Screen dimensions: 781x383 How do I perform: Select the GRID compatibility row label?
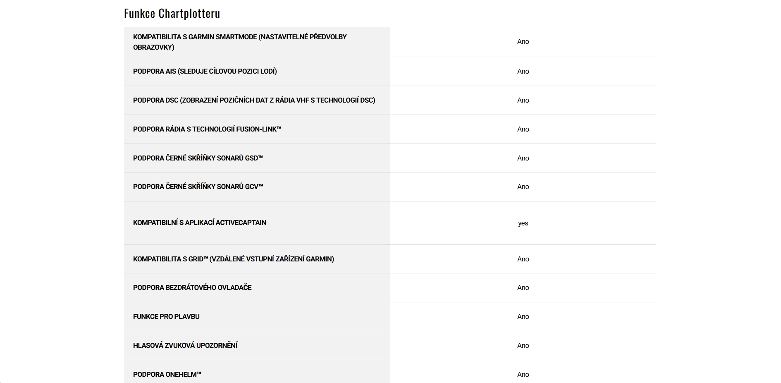(233, 259)
